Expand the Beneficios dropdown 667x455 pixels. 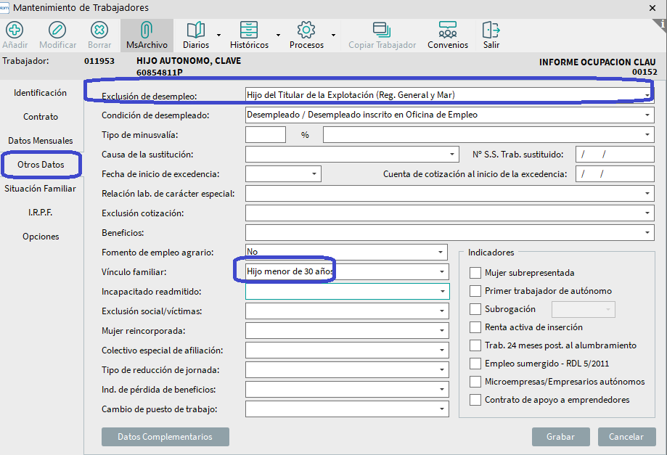[x=450, y=233]
